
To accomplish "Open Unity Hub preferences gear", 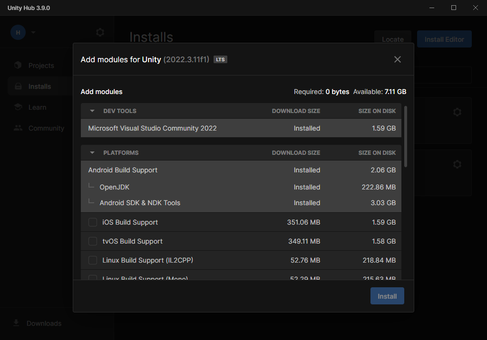I will (100, 32).
